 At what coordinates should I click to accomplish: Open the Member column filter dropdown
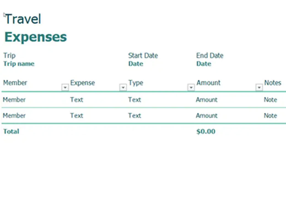point(65,87)
